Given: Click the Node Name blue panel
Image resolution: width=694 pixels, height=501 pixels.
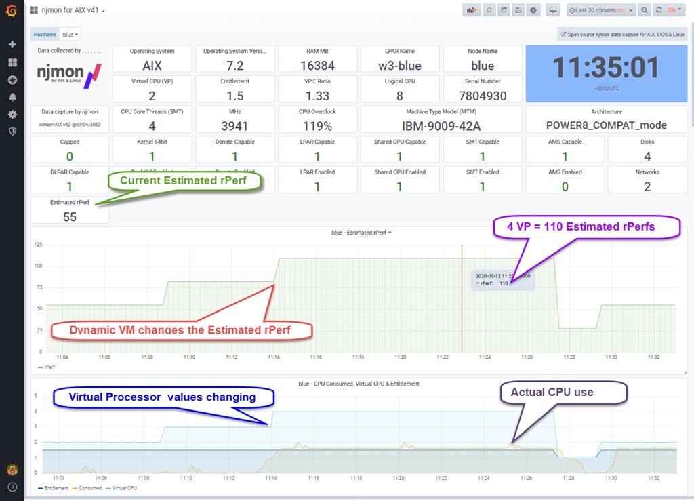Looking at the screenshot, I should point(483,58).
